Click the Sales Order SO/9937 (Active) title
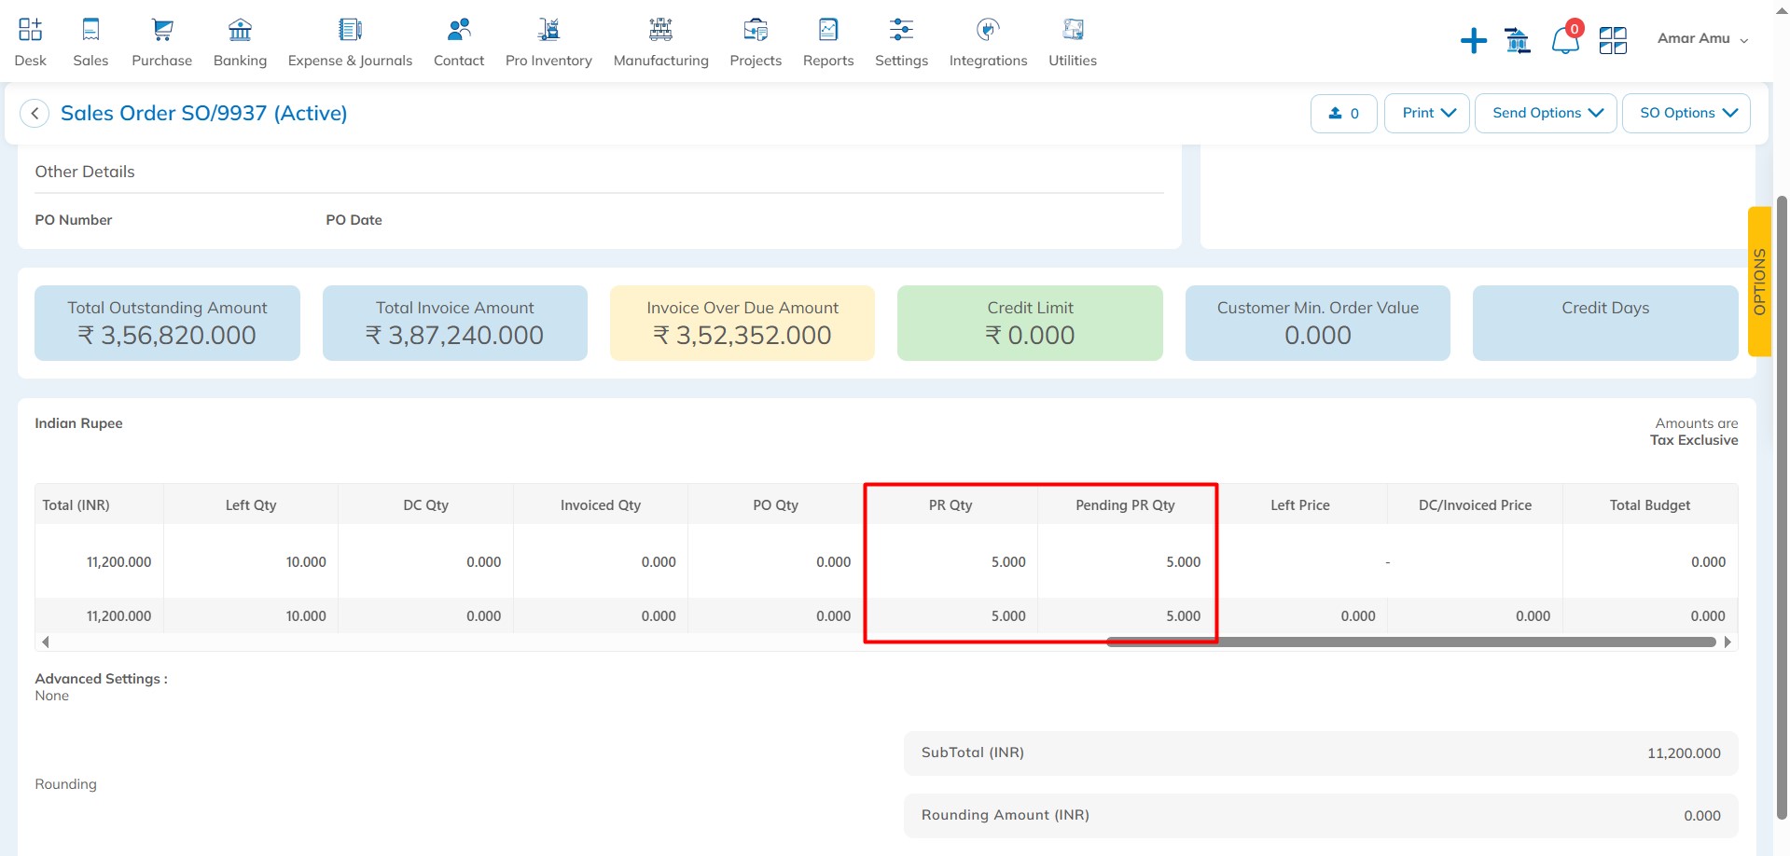 coord(204,113)
